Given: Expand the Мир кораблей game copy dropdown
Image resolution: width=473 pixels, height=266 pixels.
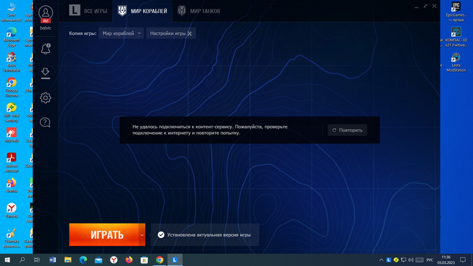Looking at the screenshot, I should click(121, 33).
